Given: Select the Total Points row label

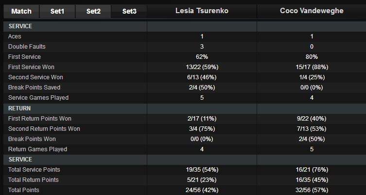Looking at the screenshot, I should 24,190.
